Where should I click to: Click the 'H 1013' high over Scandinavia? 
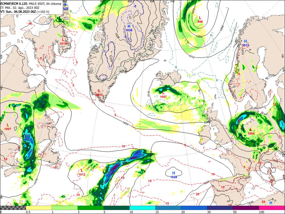tap(245, 43)
